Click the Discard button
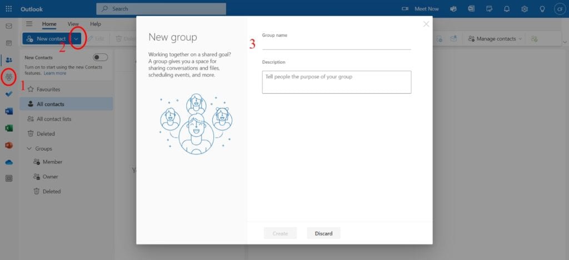Screen dimensions: 569x260 pyautogui.click(x=324, y=233)
